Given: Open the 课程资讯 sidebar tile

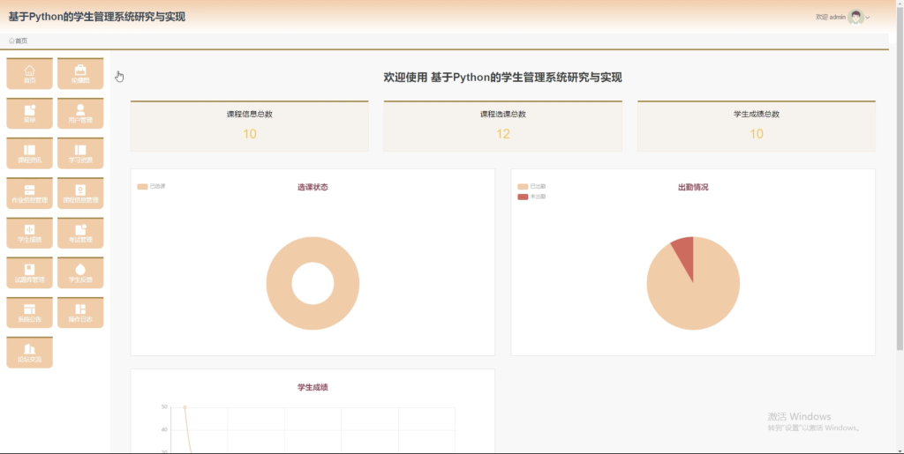Looking at the screenshot, I should click(x=29, y=153).
